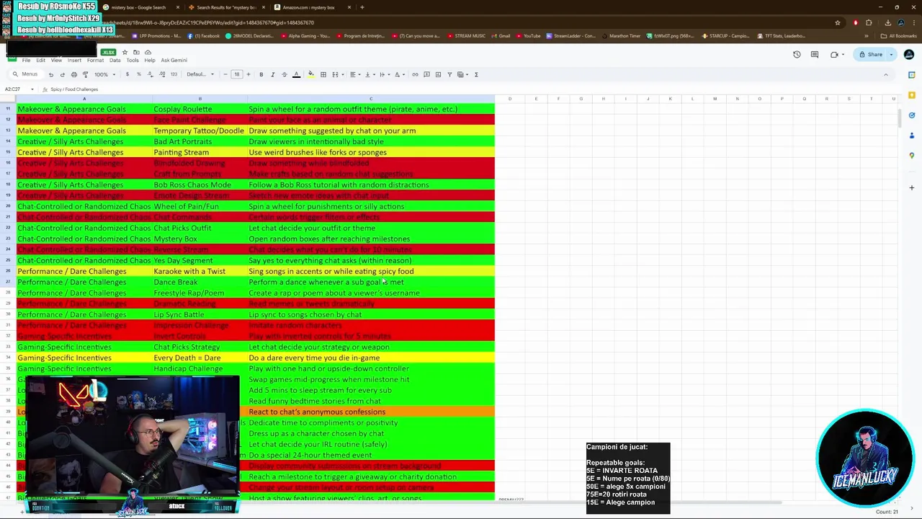Click the Functions sigma icon

click(476, 74)
